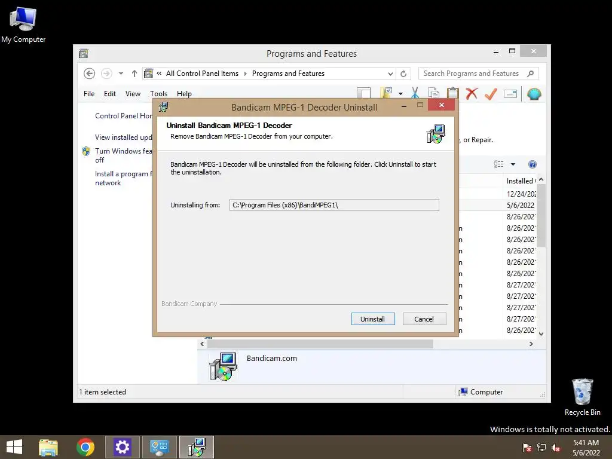Image resolution: width=612 pixels, height=459 pixels.
Task: Click the uninstall dialog title icon
Action: tap(164, 106)
